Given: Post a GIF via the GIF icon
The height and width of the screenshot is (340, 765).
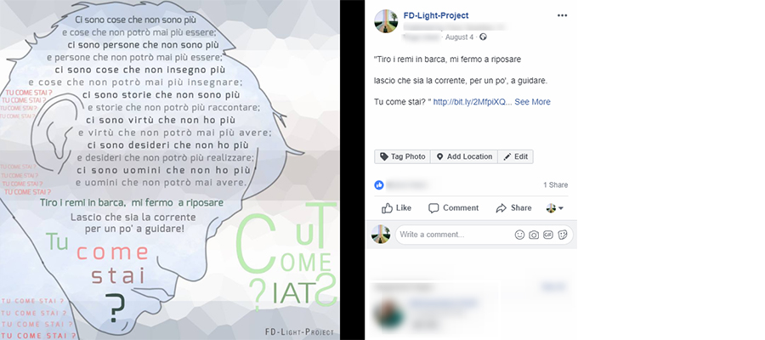Looking at the screenshot, I should pos(548,235).
